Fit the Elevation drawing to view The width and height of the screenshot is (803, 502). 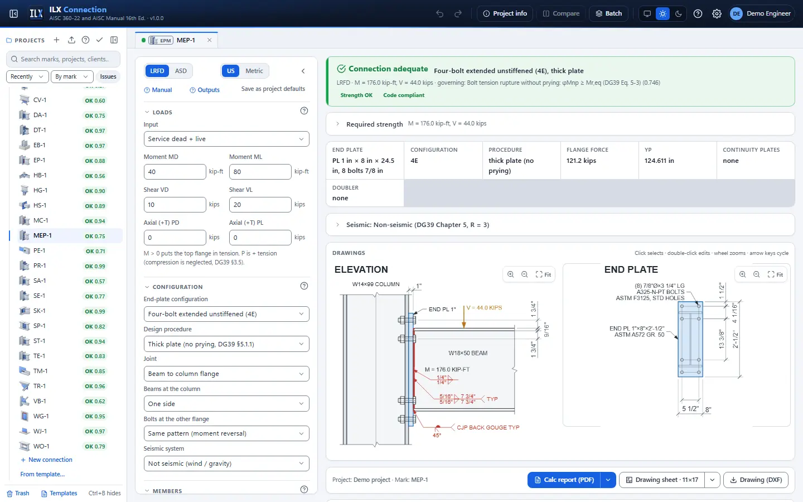click(x=543, y=274)
